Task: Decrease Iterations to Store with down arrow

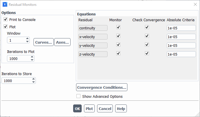Action: (34, 82)
